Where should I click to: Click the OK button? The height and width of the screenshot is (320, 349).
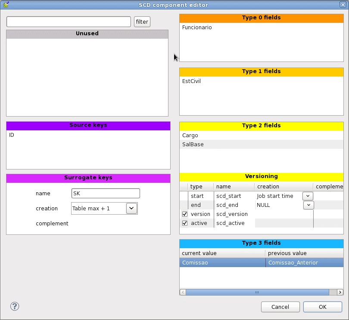coord(322,307)
